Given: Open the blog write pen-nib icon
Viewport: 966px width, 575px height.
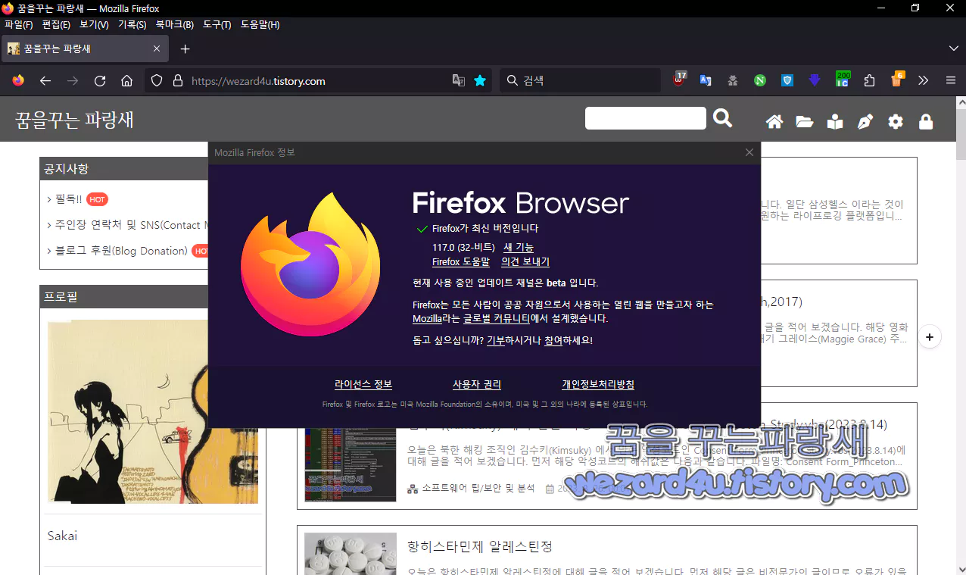Looking at the screenshot, I should [x=865, y=121].
